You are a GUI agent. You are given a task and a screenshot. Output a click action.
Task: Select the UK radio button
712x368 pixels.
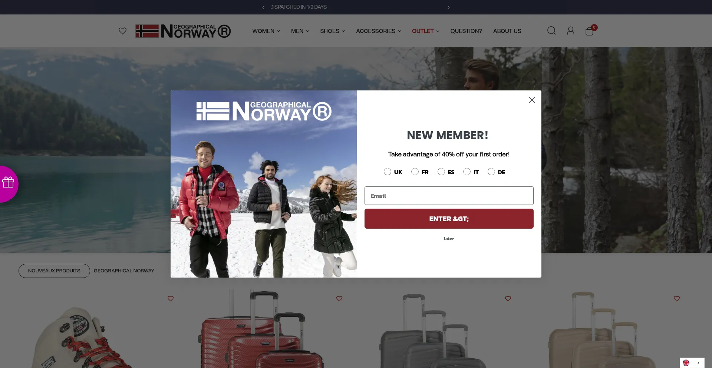[388, 172]
